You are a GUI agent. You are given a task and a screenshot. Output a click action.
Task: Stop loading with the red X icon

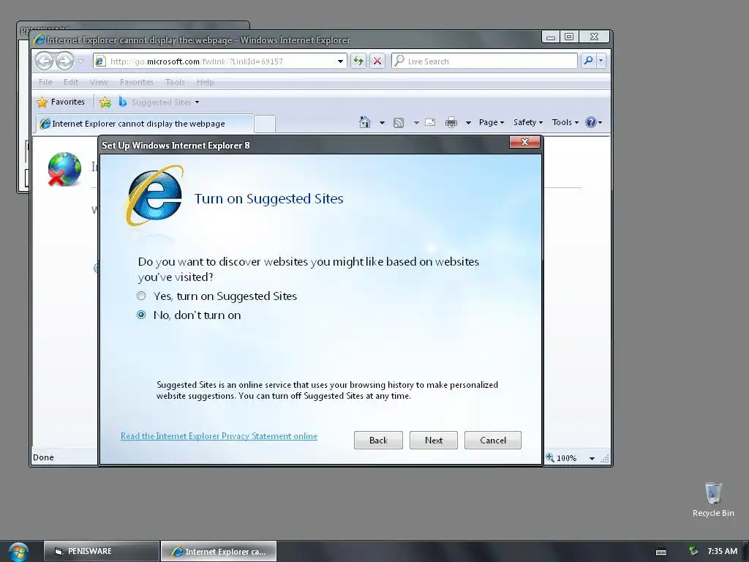(x=377, y=61)
